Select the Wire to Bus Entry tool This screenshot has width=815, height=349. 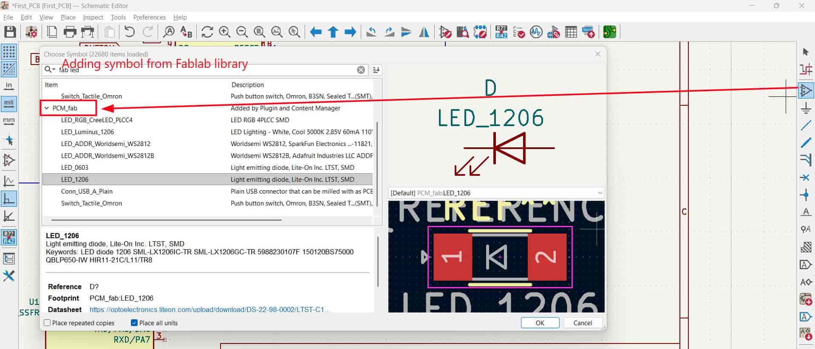806,160
